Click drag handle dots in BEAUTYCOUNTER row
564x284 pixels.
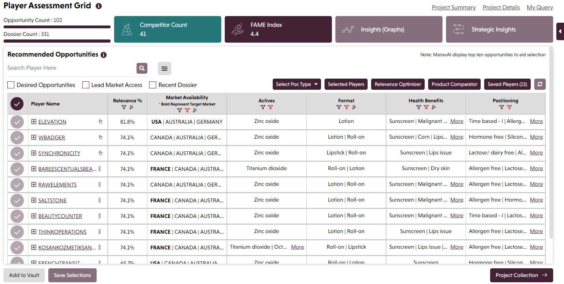[100, 216]
